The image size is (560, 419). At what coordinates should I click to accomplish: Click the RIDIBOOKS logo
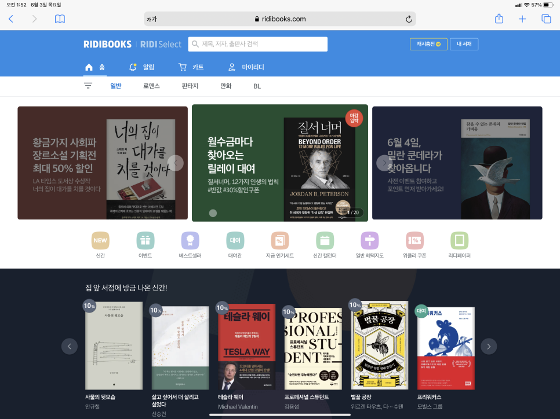tap(107, 44)
